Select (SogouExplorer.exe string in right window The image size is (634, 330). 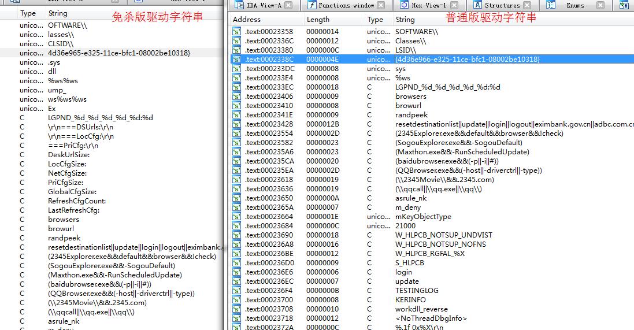tap(458, 143)
